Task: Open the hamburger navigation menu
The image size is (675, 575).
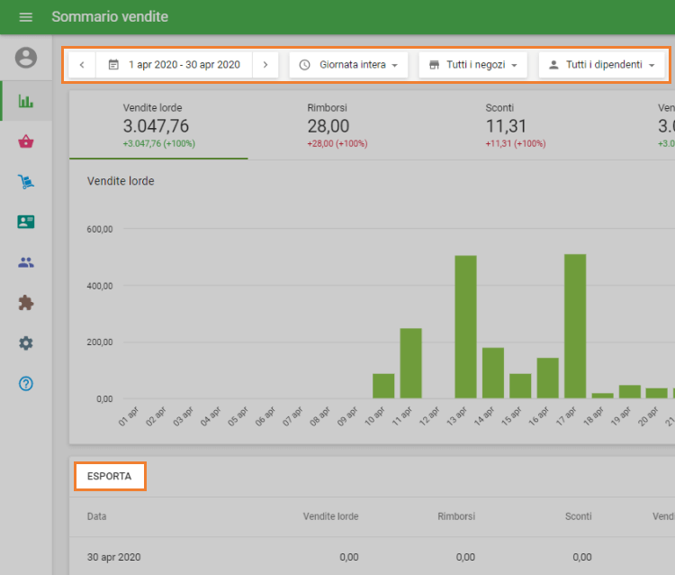Action: point(25,17)
